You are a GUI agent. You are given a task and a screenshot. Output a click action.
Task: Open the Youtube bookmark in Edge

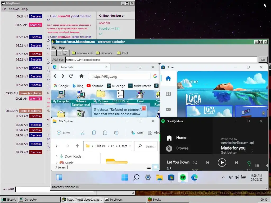pos(95,86)
